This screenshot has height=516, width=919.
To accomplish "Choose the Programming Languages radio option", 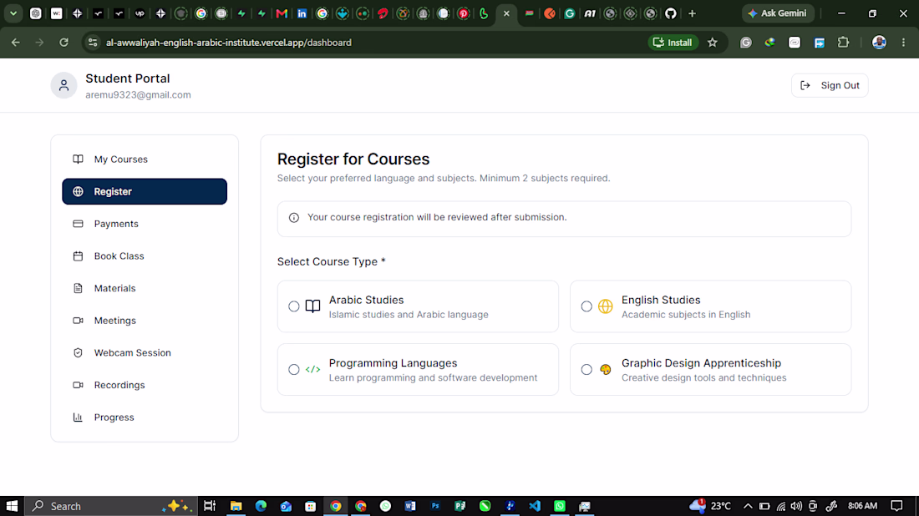I will [293, 370].
